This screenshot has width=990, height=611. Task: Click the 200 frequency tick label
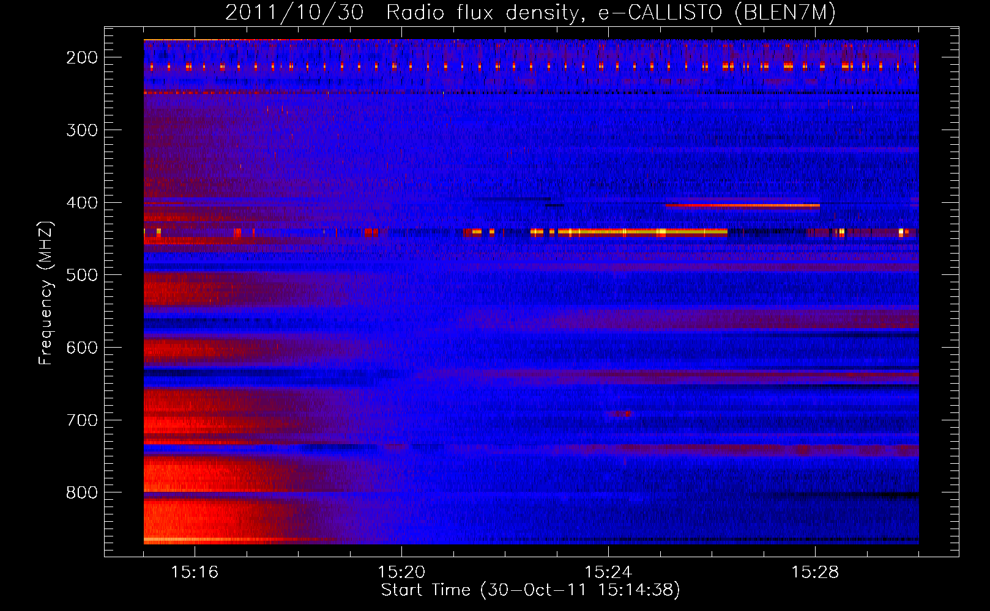(x=81, y=57)
